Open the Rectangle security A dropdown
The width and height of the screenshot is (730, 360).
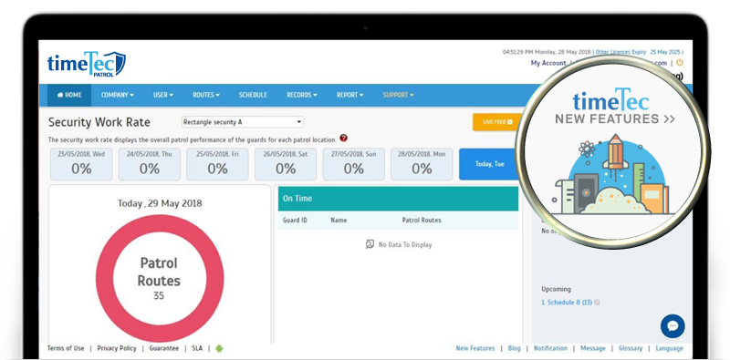[x=242, y=122]
